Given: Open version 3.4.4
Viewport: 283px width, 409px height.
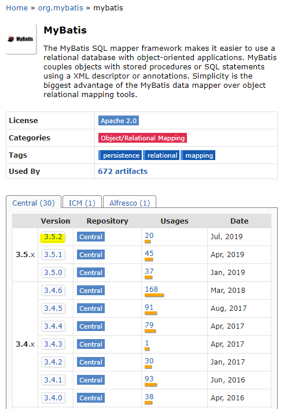Looking at the screenshot, I should (53, 326).
